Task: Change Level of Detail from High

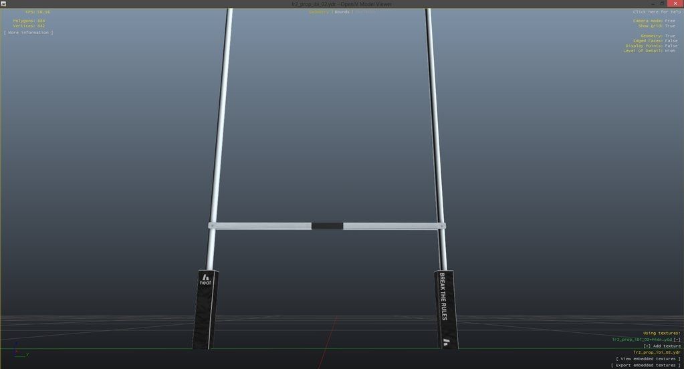Action: [x=649, y=51]
